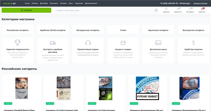Open Беломорканал (25 шт.) product image
Viewport: 211px width, 111px height.
click(189, 88)
